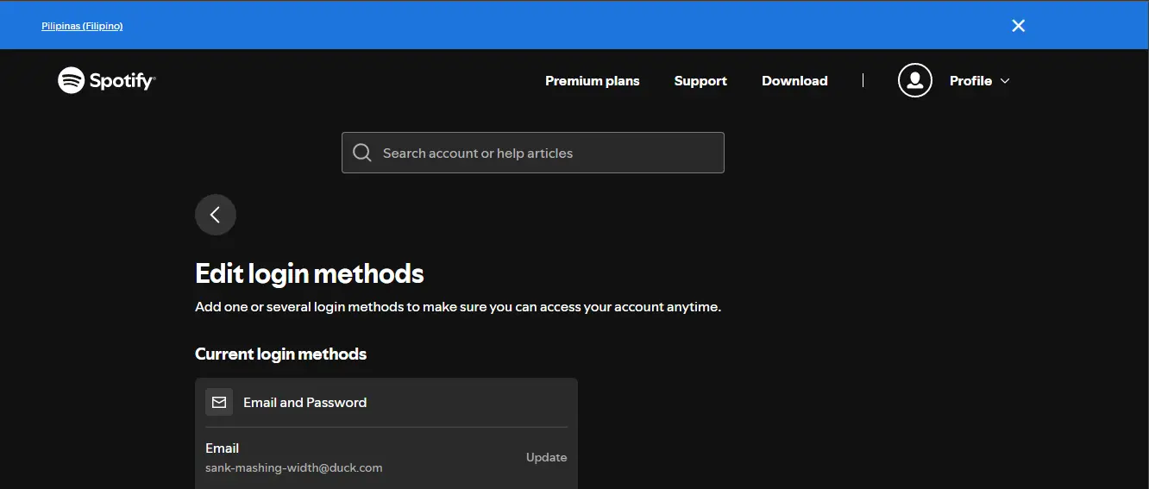1149x489 pixels.
Task: Click the Profile menu label
Action: pos(970,81)
